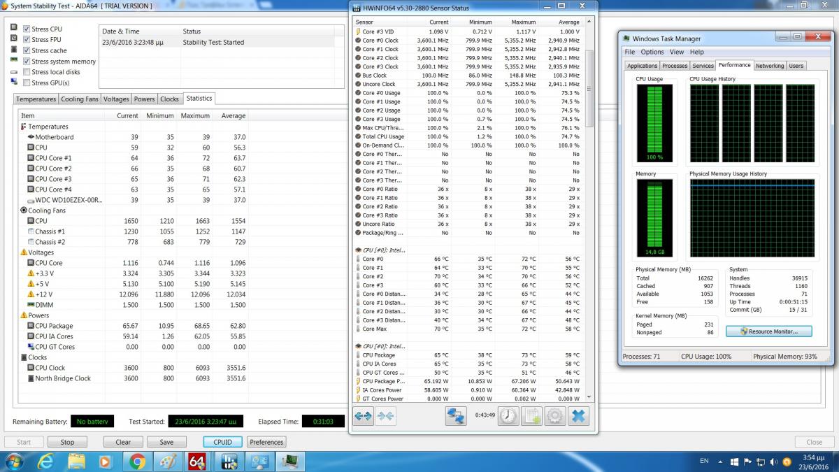Switch to the Powers tab in AIDA64
839x472 pixels.
[145, 99]
